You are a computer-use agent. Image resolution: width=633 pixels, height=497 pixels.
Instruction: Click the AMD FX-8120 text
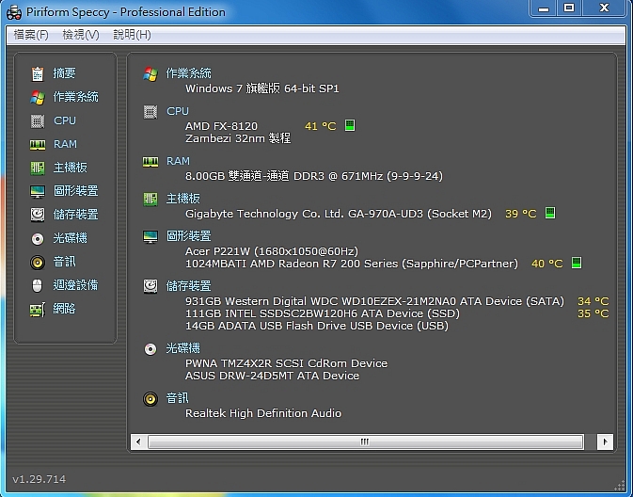click(221, 126)
